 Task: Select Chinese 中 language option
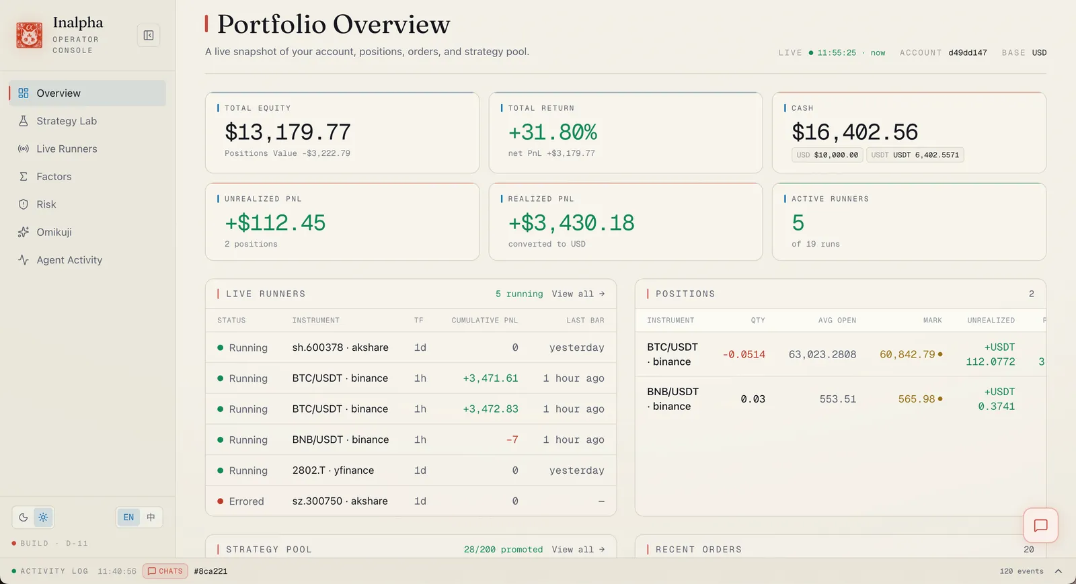pos(151,517)
